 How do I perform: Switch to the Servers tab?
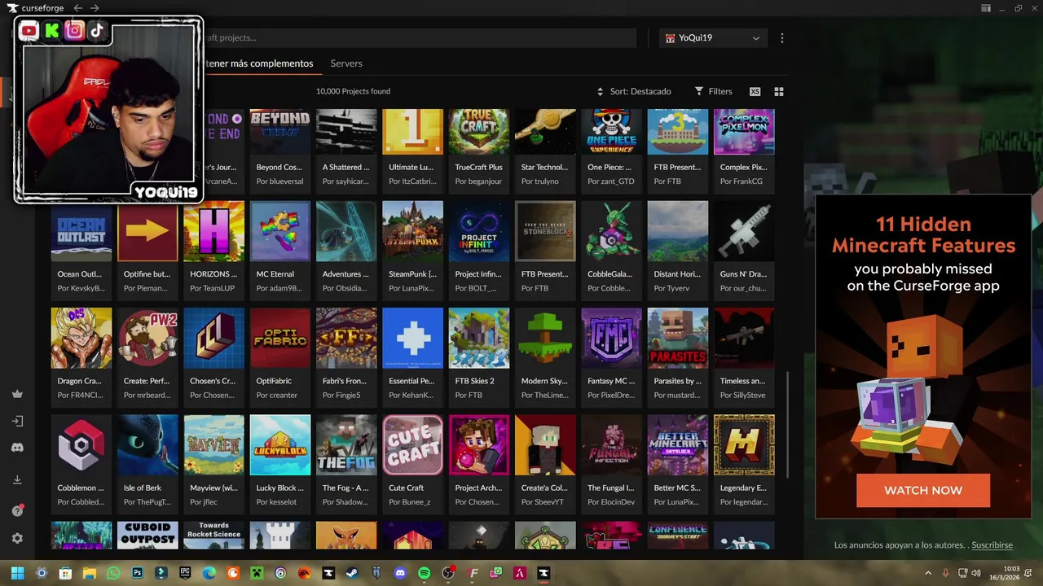pos(346,63)
